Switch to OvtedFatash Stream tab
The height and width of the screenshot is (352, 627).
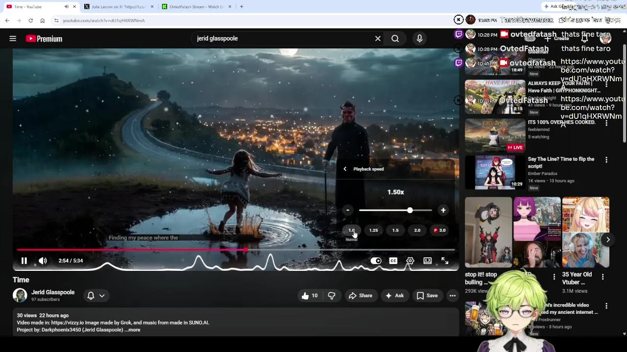click(196, 7)
